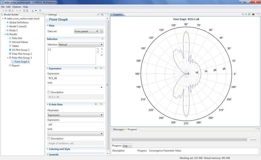Maximize the Graphics panel
Image resolution: width=261 pixels, height=160 pixels.
coord(259,14)
